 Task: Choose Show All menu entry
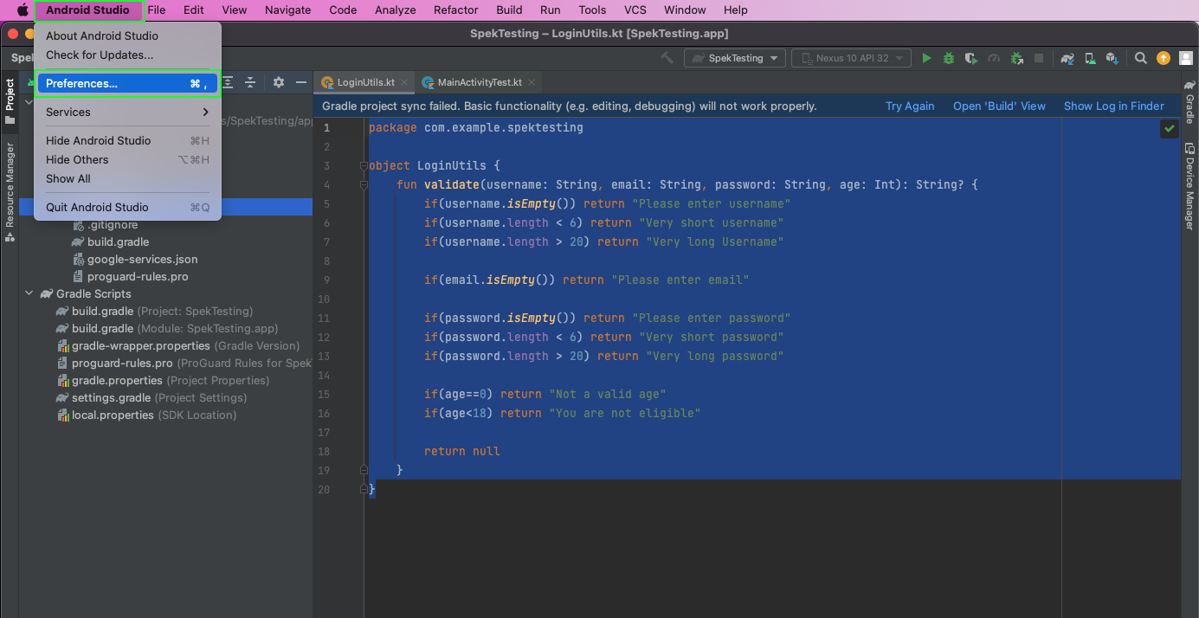click(x=127, y=178)
